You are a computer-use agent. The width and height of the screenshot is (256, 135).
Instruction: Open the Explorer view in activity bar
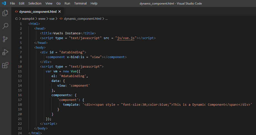(x=5, y=13)
